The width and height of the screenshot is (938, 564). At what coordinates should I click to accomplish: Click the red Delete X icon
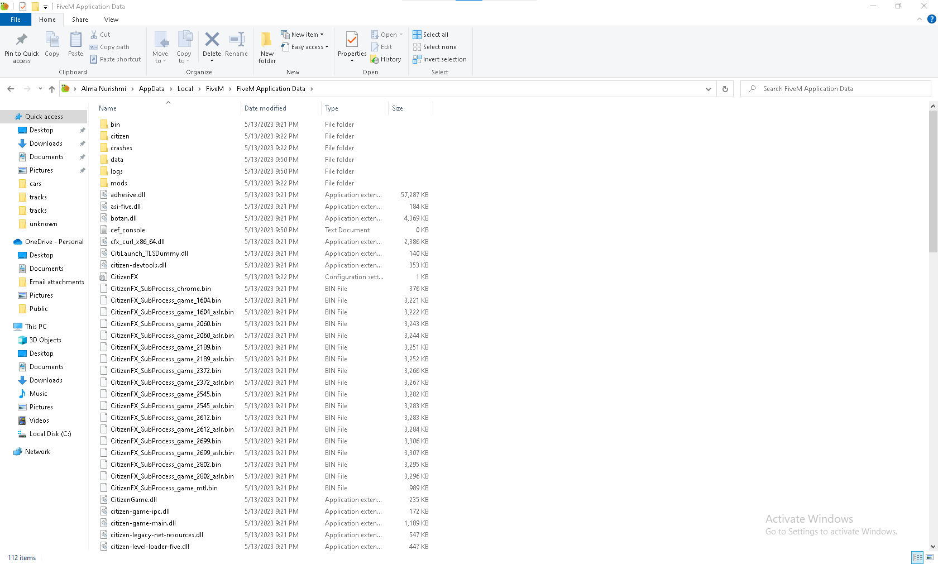pyautogui.click(x=212, y=40)
